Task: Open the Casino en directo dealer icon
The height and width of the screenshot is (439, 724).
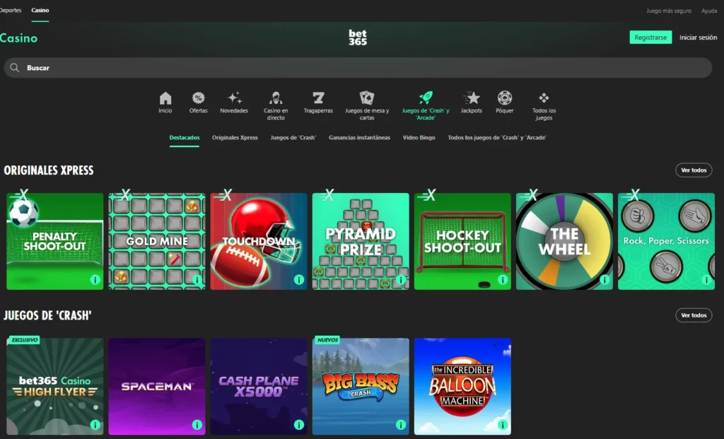Action: click(276, 98)
